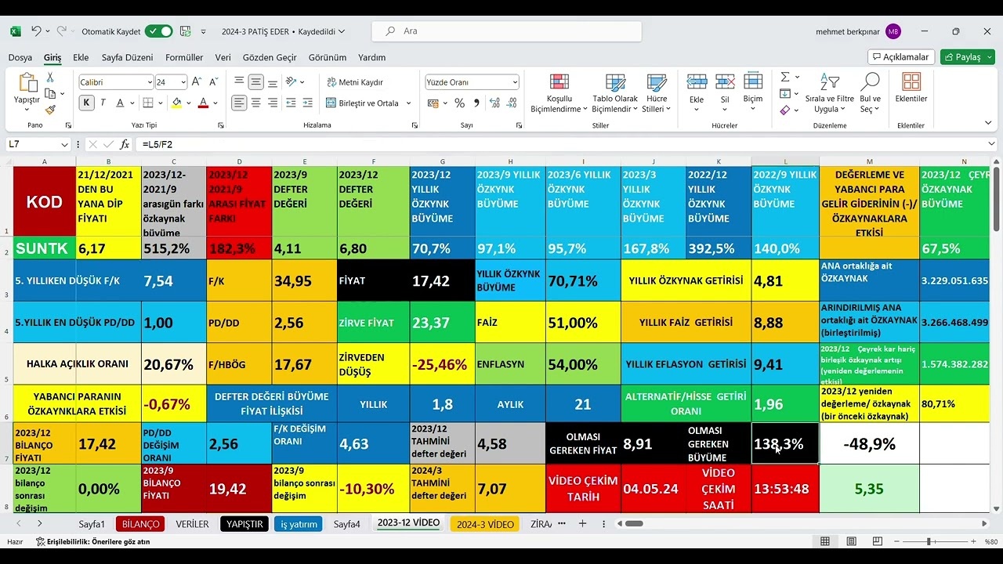Open the Ekle ribbon tab
Image resolution: width=1003 pixels, height=564 pixels.
[x=81, y=57]
